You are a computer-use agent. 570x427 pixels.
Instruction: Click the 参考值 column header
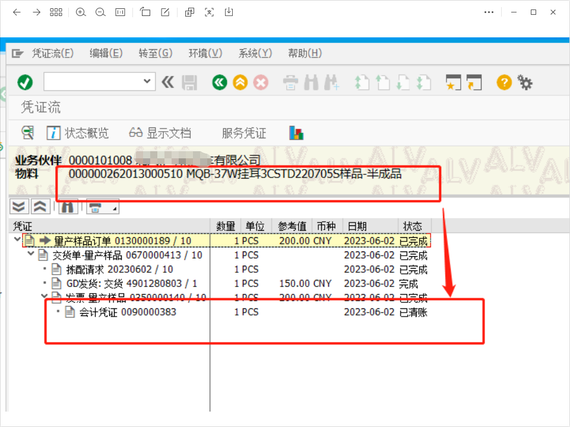(x=292, y=226)
